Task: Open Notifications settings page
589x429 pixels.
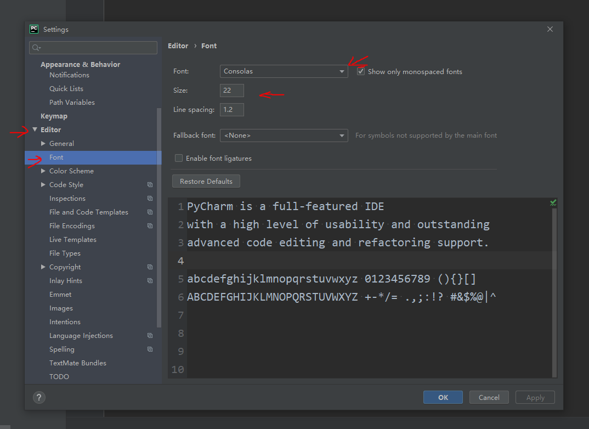Action: (x=70, y=75)
